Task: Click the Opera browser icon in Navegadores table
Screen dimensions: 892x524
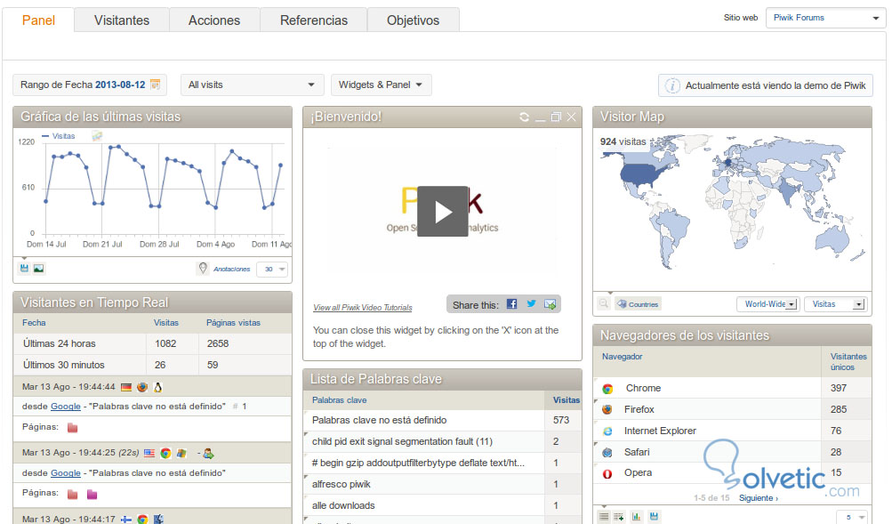Action: click(607, 473)
